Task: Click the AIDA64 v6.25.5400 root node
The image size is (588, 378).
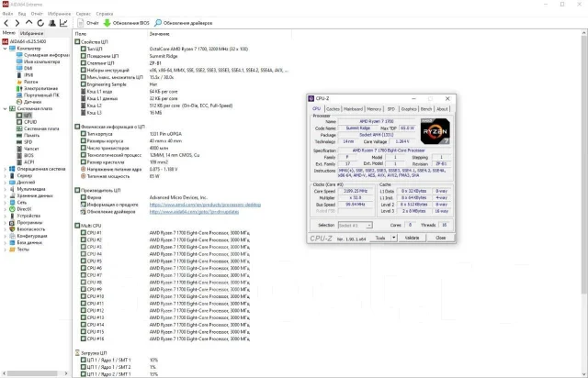Action: pyautogui.click(x=25, y=41)
